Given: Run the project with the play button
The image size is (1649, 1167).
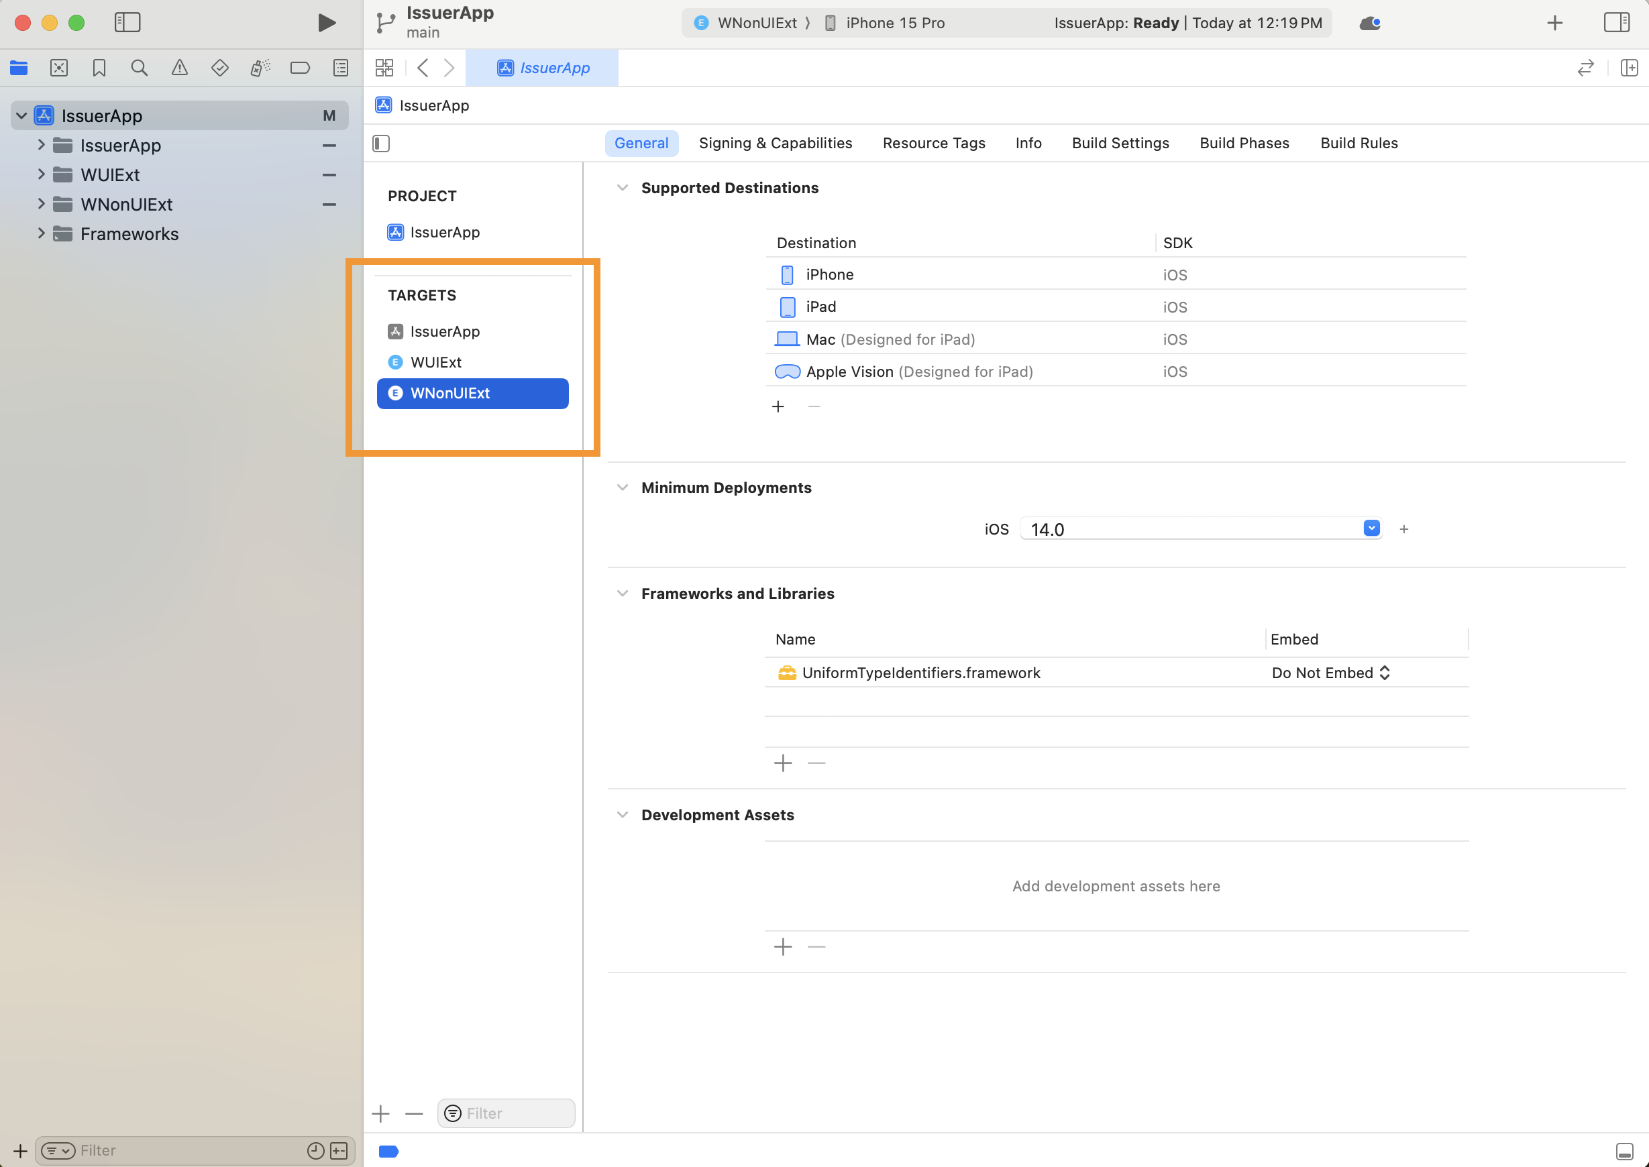Looking at the screenshot, I should (x=326, y=22).
